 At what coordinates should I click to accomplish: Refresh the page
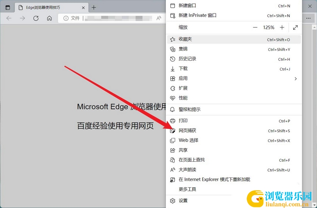coord(36,18)
